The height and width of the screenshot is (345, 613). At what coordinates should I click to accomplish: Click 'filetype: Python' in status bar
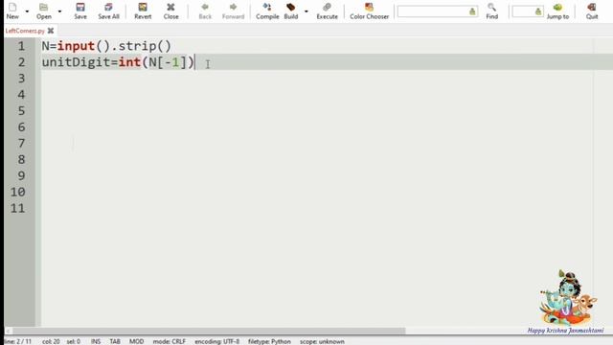pos(269,341)
